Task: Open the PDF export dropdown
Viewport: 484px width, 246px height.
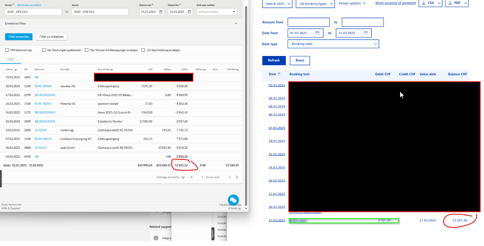Action: click(457, 3)
